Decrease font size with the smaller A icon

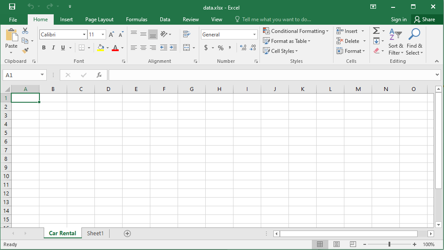click(121, 34)
